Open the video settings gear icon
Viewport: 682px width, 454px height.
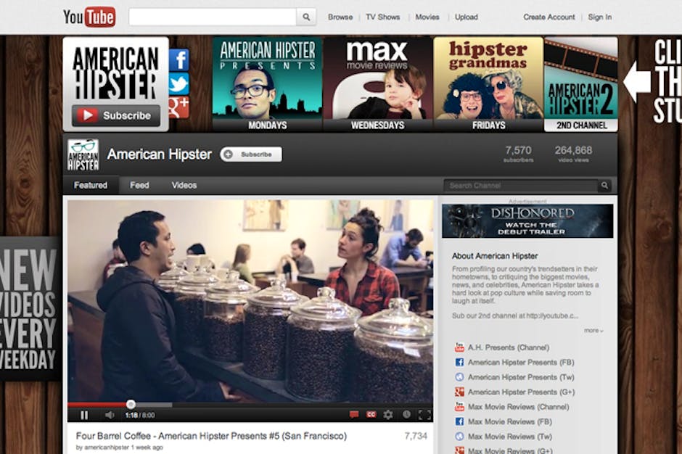coord(388,415)
